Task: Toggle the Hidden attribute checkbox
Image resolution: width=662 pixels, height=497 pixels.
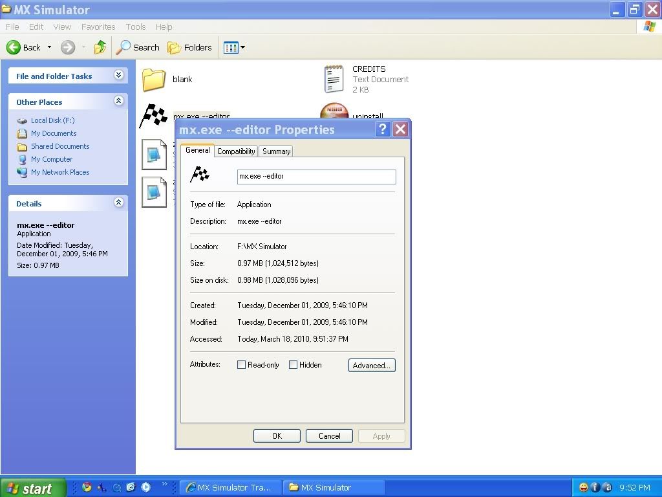Action: [x=294, y=365]
